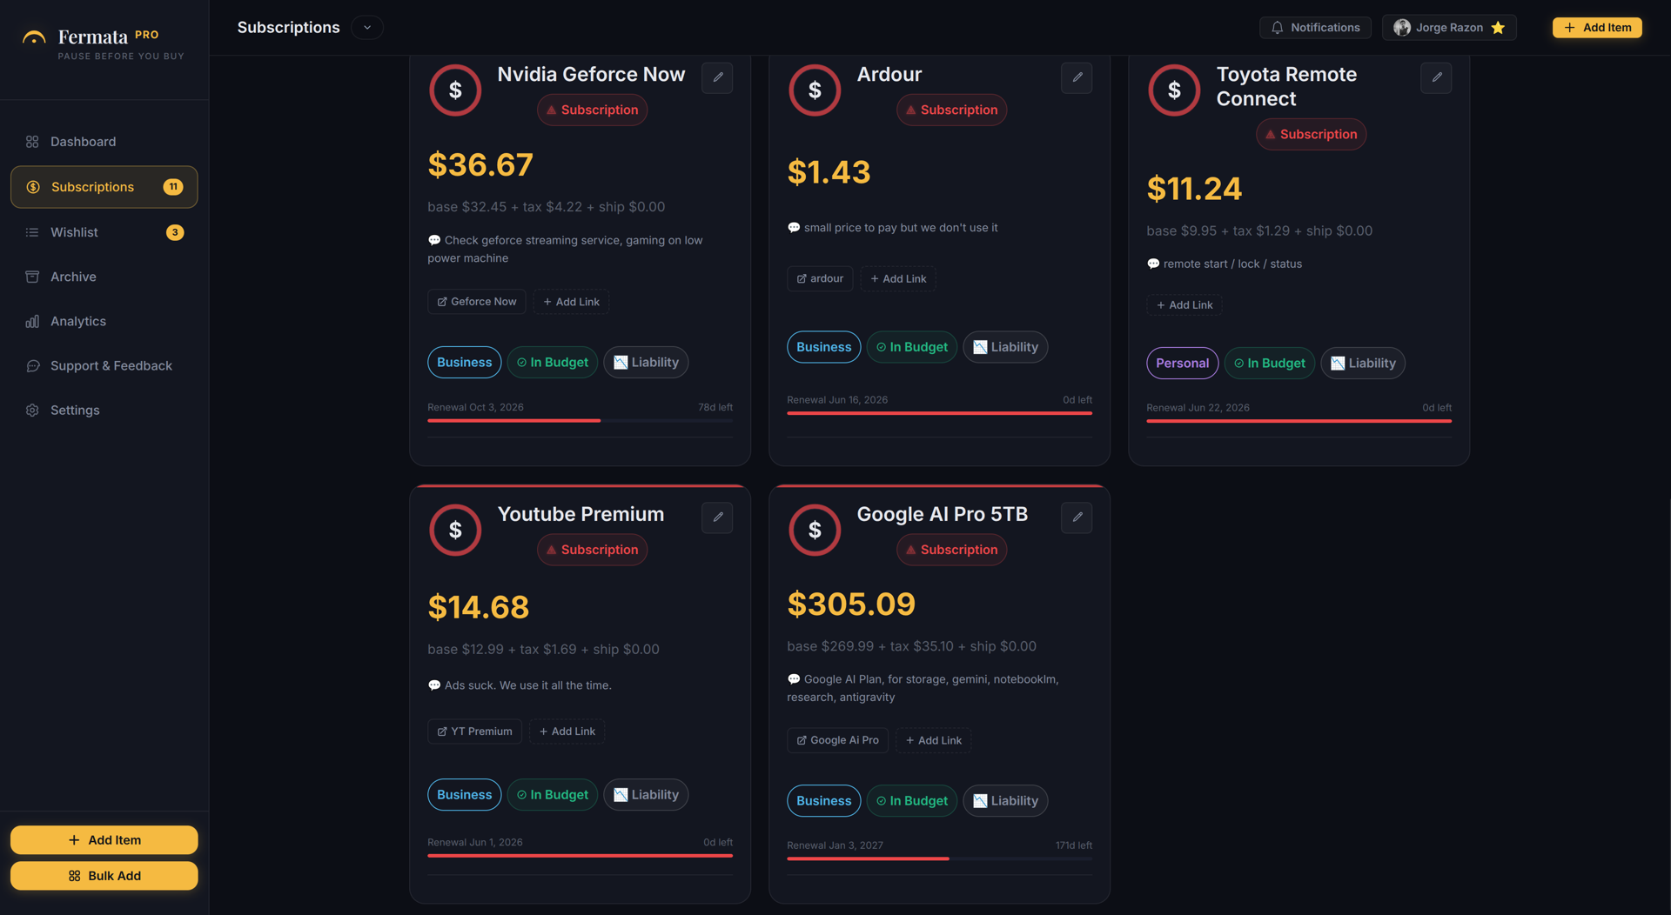1671x915 pixels.
Task: Click the Bulk Add button
Action: coord(104,876)
